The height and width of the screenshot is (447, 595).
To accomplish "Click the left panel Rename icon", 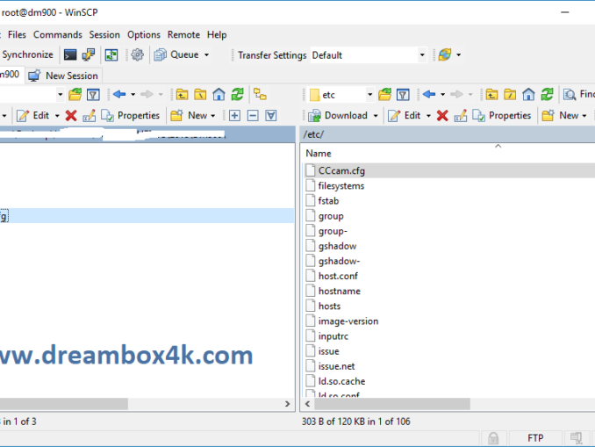I will click(x=90, y=115).
